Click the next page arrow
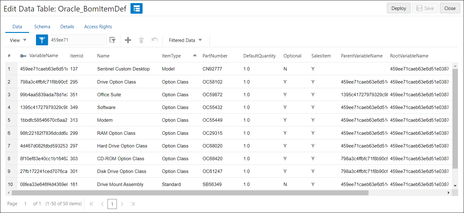 122,204
